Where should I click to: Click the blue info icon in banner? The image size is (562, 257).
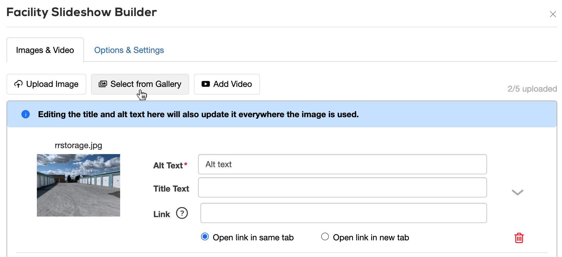coord(26,114)
